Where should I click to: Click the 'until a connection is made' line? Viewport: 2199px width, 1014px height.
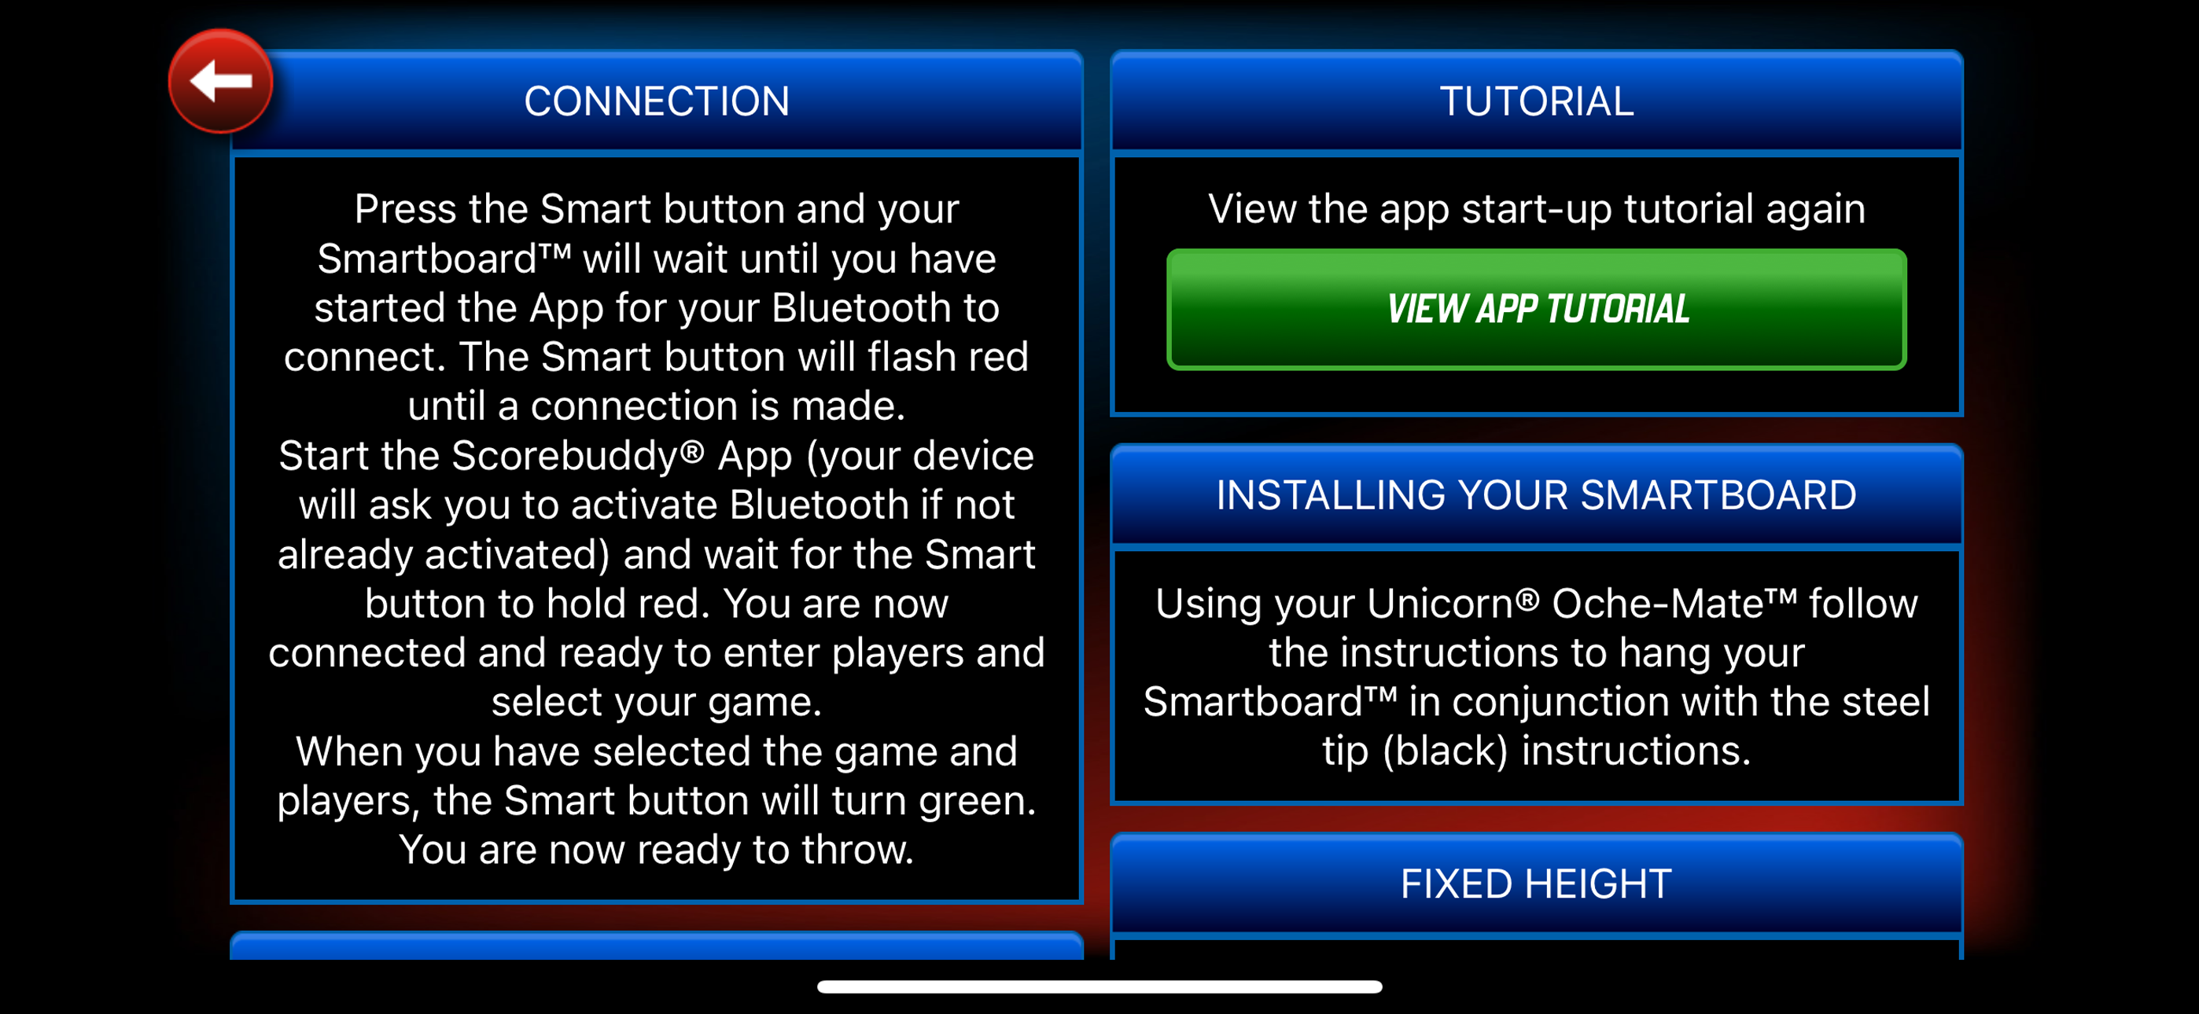[657, 406]
